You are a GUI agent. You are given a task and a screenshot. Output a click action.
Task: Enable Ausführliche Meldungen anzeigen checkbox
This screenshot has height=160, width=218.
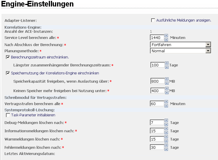click(x=153, y=20)
